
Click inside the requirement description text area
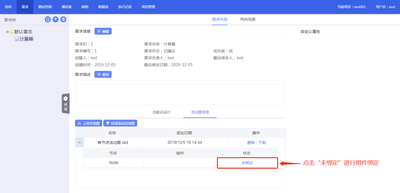pyautogui.click(x=179, y=94)
